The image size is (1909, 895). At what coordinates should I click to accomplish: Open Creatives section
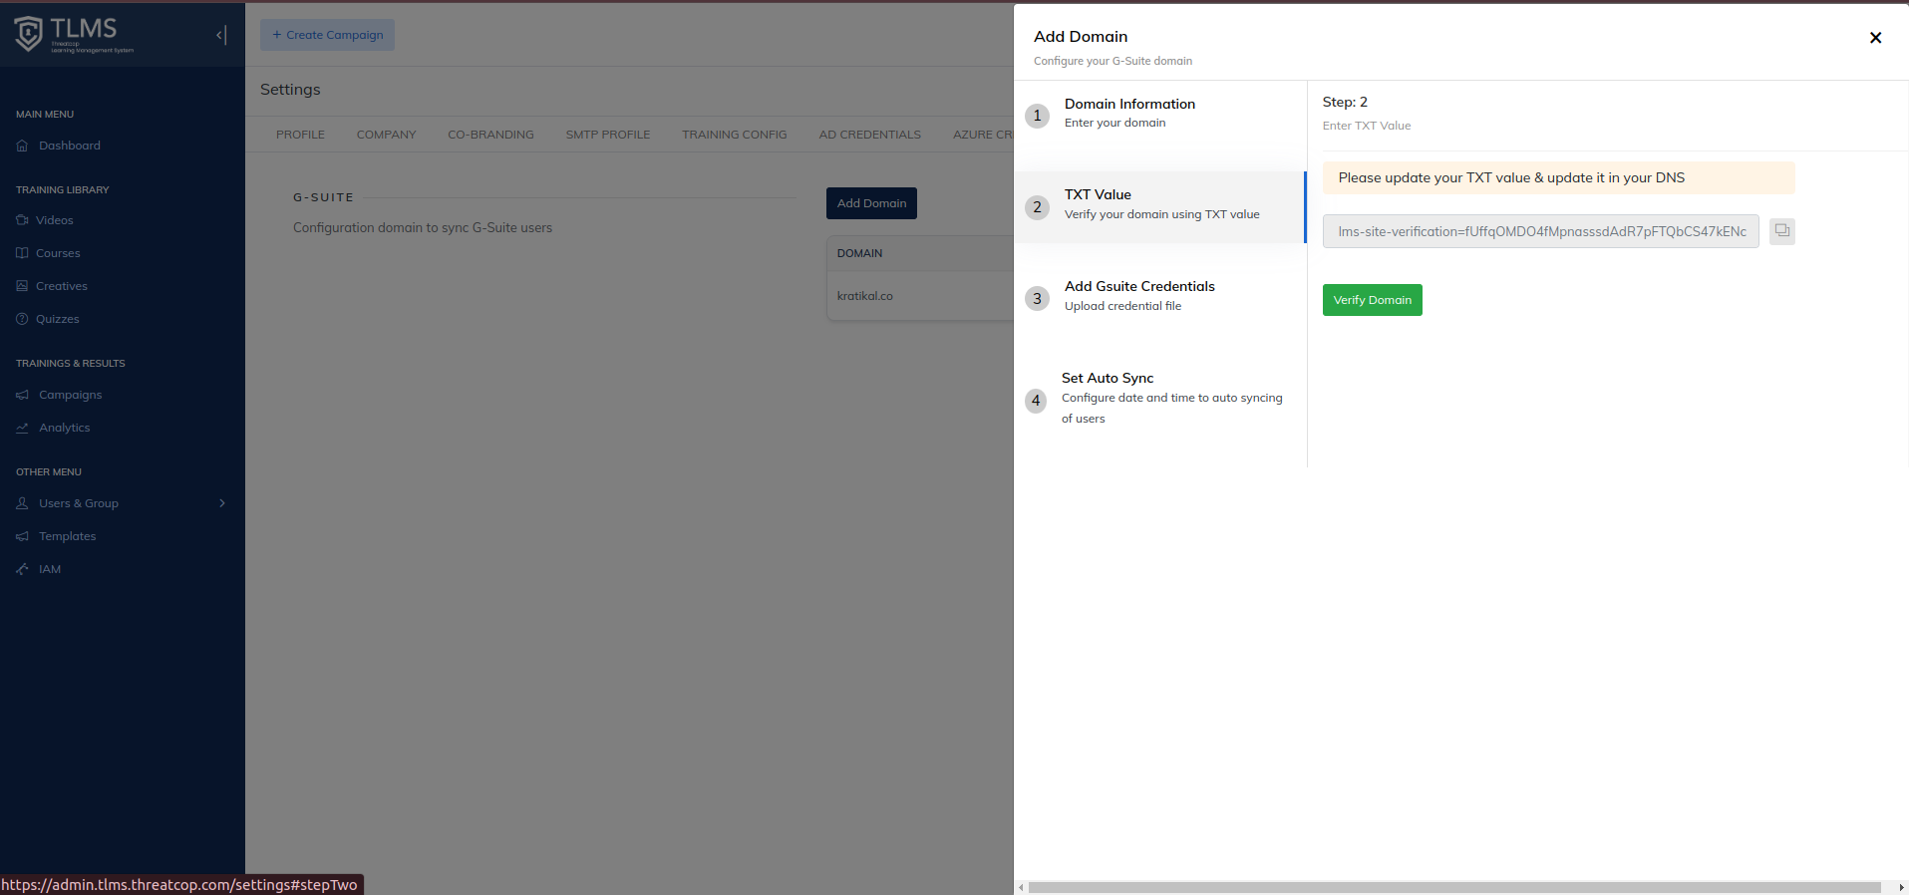(62, 286)
